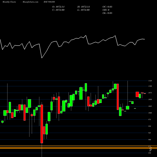Click the 'Monthly Charts' title text
Viewport: 157px width, 157px height.
tap(9, 2)
